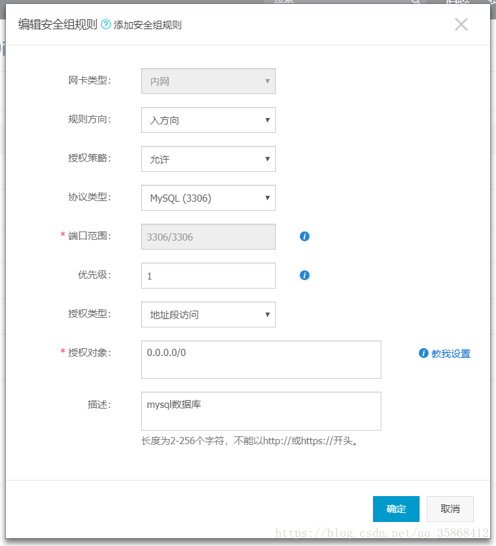
Task: Click the 编辑安全组规则 heading text
Action: tap(58, 25)
